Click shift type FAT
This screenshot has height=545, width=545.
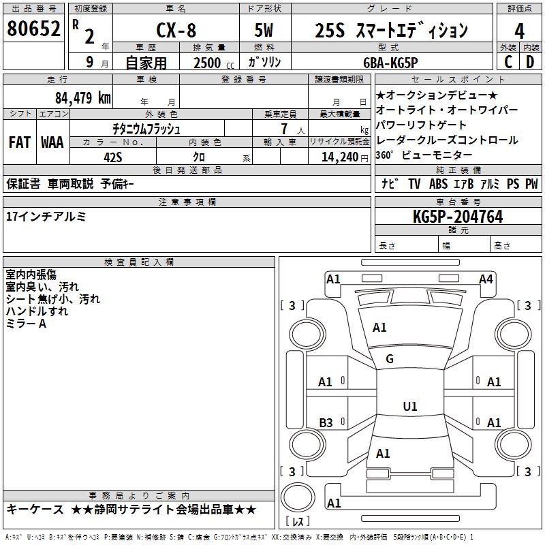(x=20, y=142)
